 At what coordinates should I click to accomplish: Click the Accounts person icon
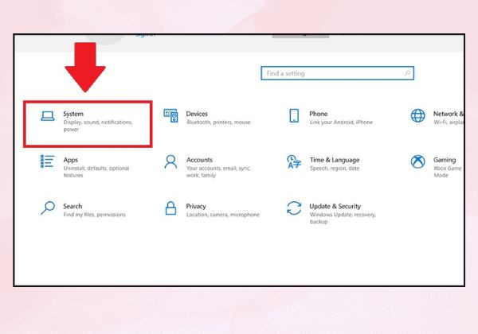pos(170,161)
